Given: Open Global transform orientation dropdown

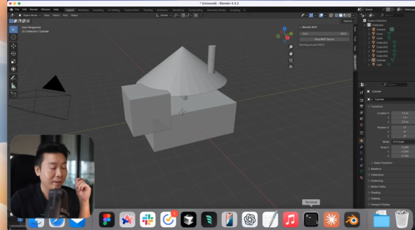Looking at the screenshot, I should pyautogui.click(x=164, y=15).
